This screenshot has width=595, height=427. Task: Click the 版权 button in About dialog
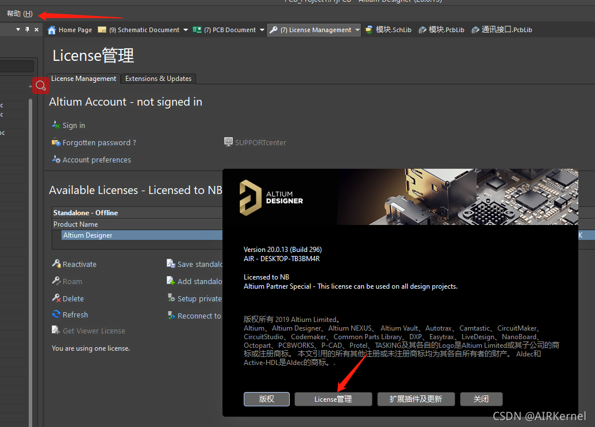pyautogui.click(x=266, y=399)
